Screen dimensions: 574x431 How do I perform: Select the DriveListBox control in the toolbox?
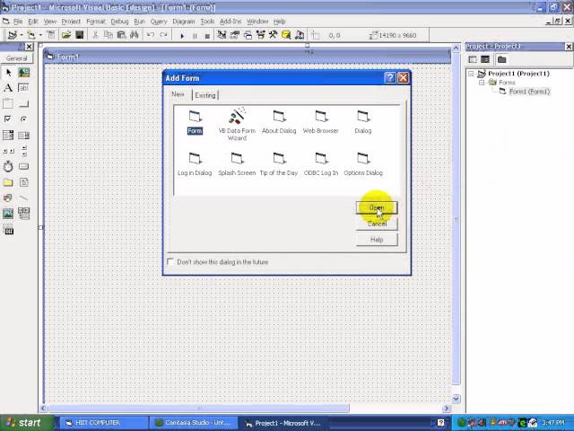click(x=24, y=167)
